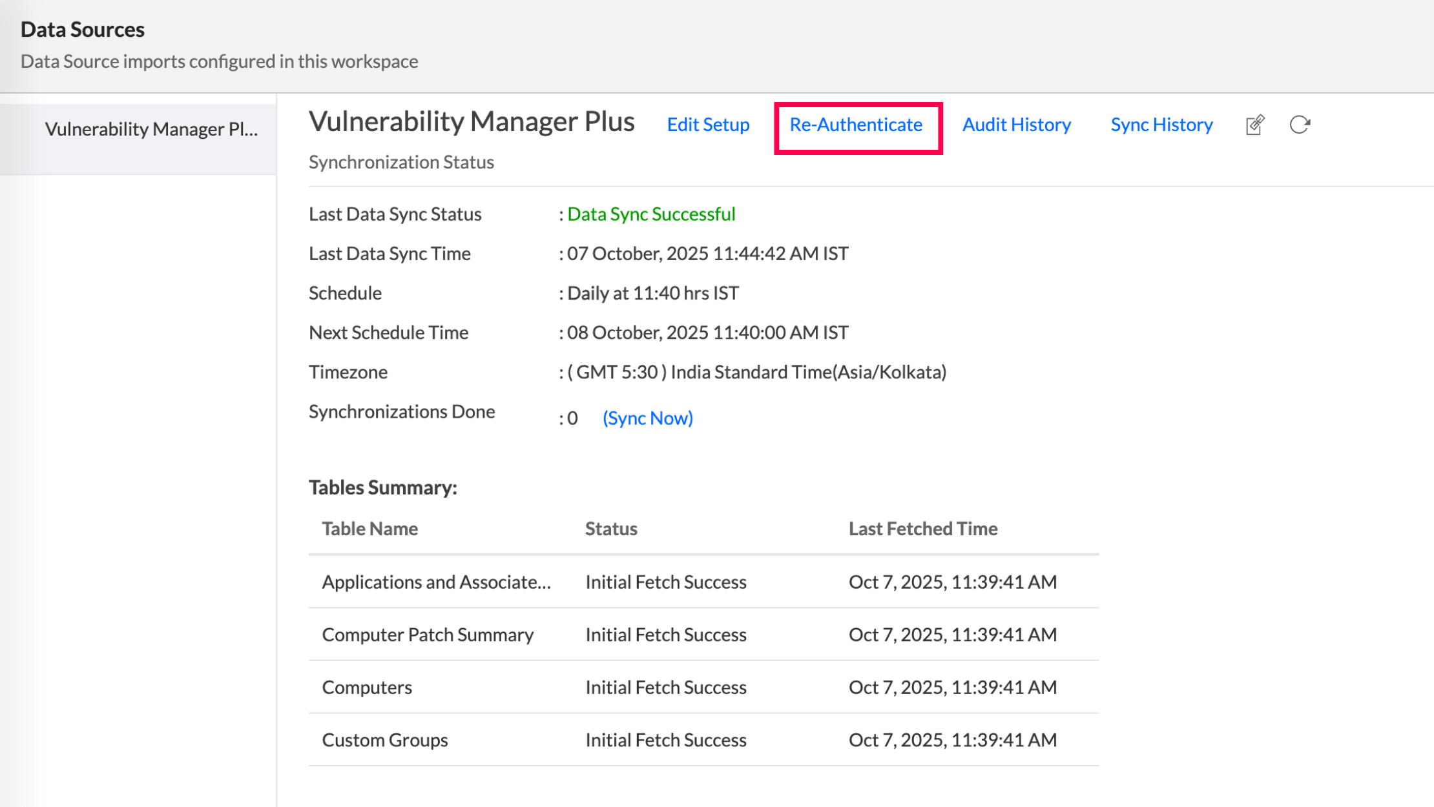Click Vulnerability Manager Plus page title

pos(472,122)
